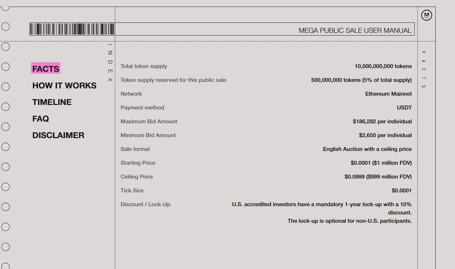Click the 10,000,000,000 tokens value
455x269 pixels.
click(383, 66)
